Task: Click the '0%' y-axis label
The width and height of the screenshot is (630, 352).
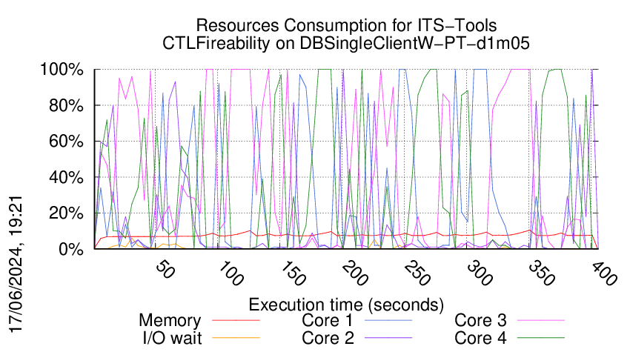Action: pyautogui.click(x=71, y=249)
